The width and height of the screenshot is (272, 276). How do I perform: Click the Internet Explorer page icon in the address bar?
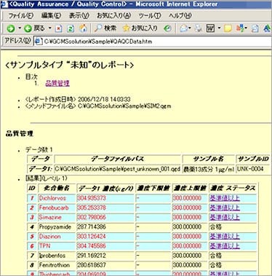38,42
